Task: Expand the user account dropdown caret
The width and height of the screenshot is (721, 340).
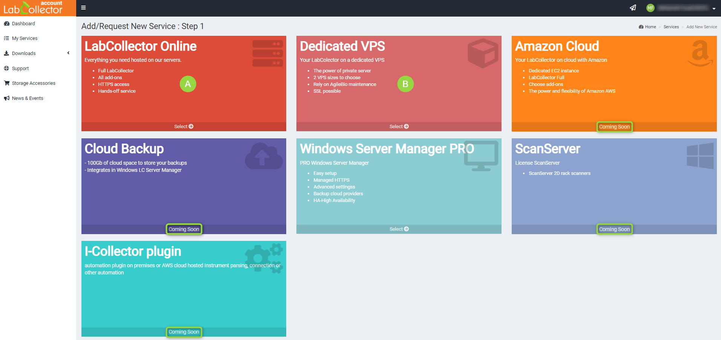Action: pyautogui.click(x=714, y=8)
